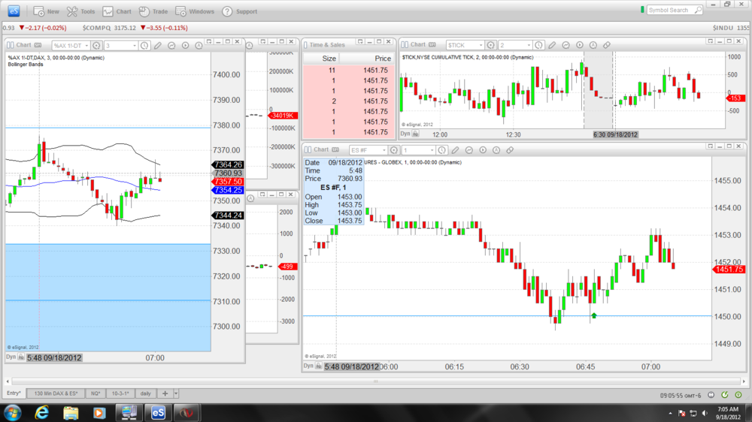Screen dimensions: 752x422
Task: Open the New menu in top toolbar
Action: [x=47, y=11]
